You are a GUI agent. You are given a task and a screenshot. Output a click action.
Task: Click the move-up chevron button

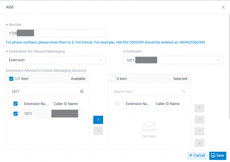[x=199, y=120]
